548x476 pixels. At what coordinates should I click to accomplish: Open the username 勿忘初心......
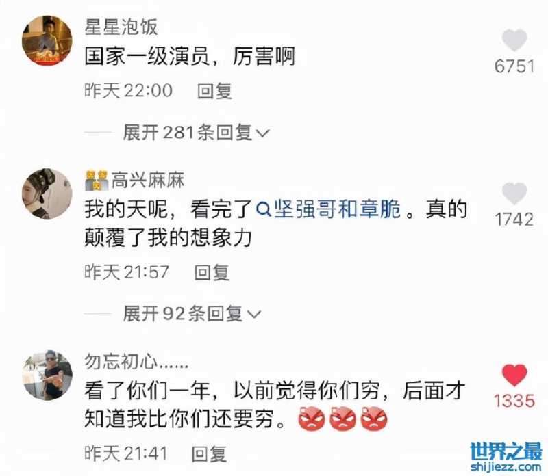tap(136, 362)
